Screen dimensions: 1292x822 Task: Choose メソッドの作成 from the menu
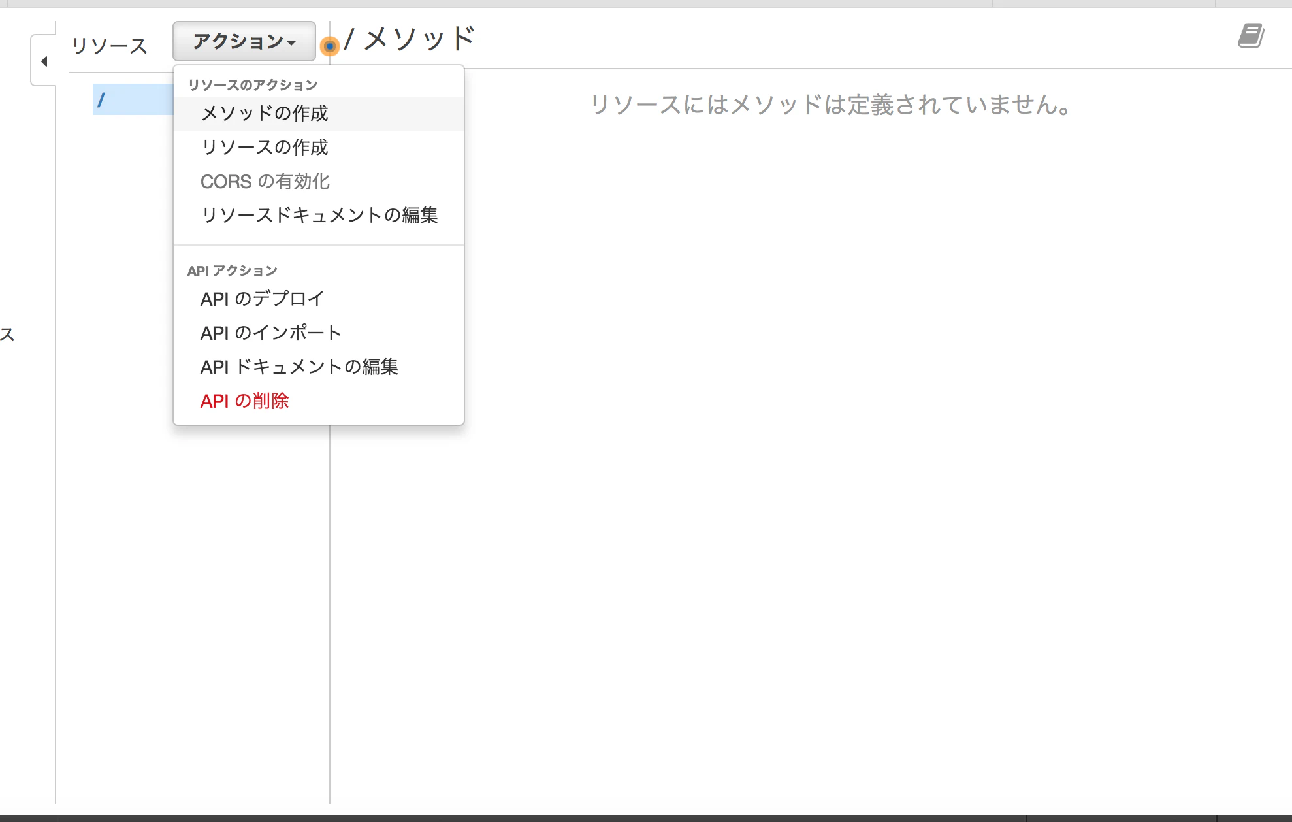pyautogui.click(x=319, y=114)
